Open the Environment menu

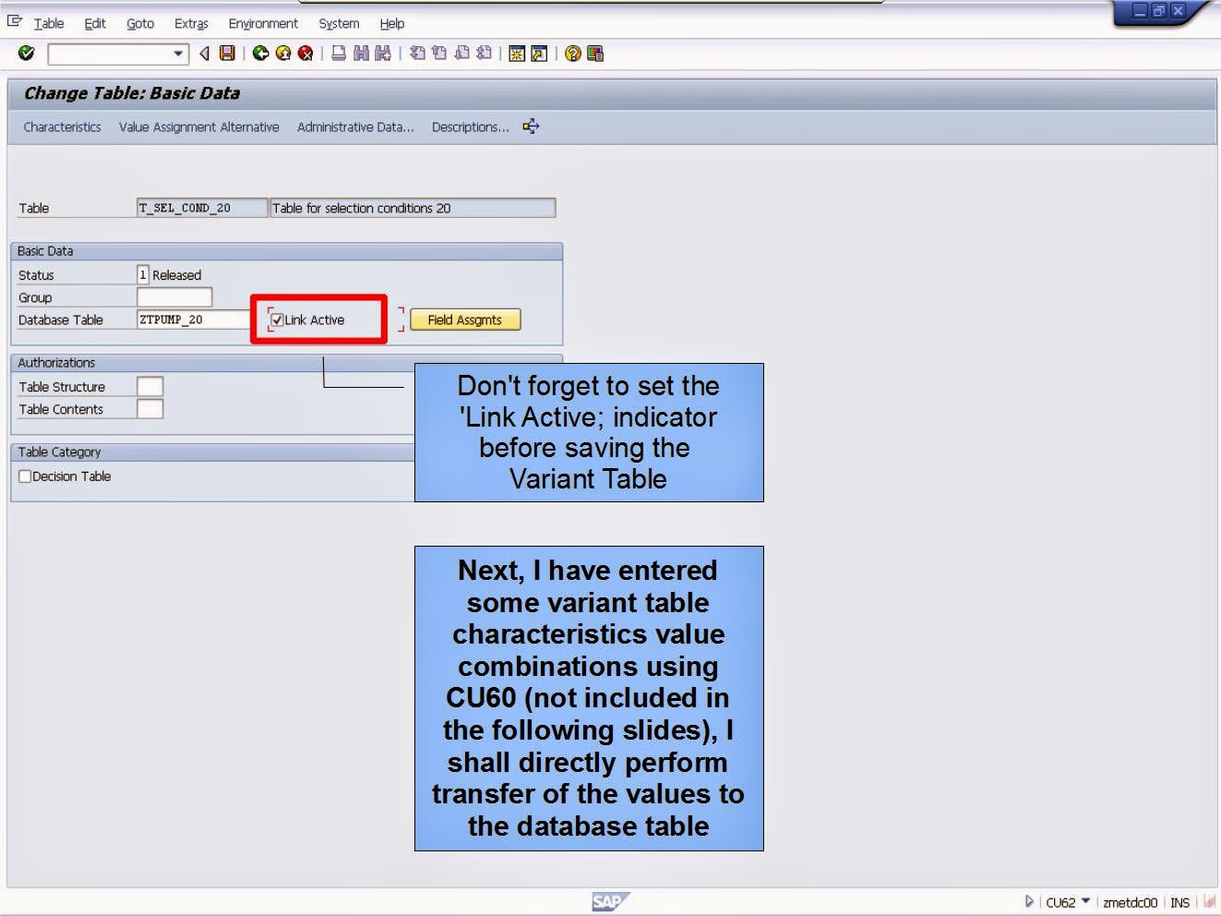click(x=263, y=23)
